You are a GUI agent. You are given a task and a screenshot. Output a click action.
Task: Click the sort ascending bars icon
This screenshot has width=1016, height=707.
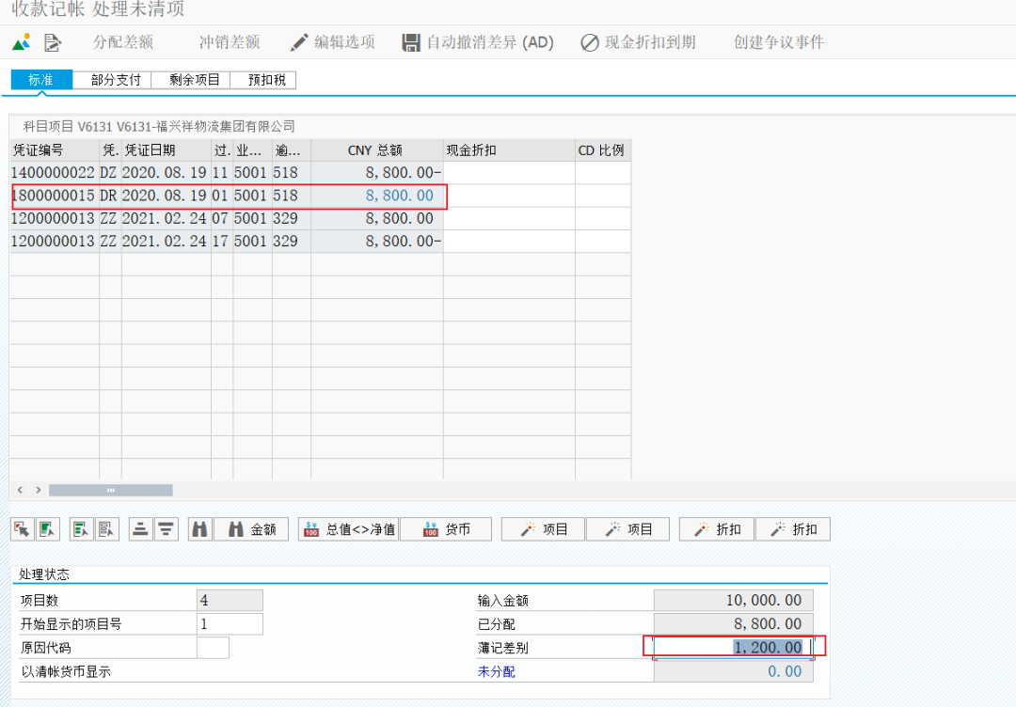coord(140,529)
